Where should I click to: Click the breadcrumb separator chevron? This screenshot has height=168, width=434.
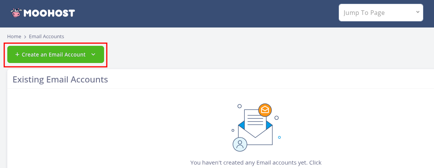point(25,37)
